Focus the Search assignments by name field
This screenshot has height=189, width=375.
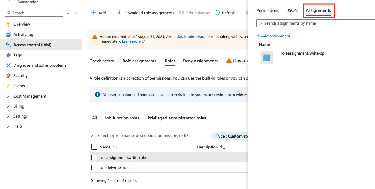[x=316, y=23]
